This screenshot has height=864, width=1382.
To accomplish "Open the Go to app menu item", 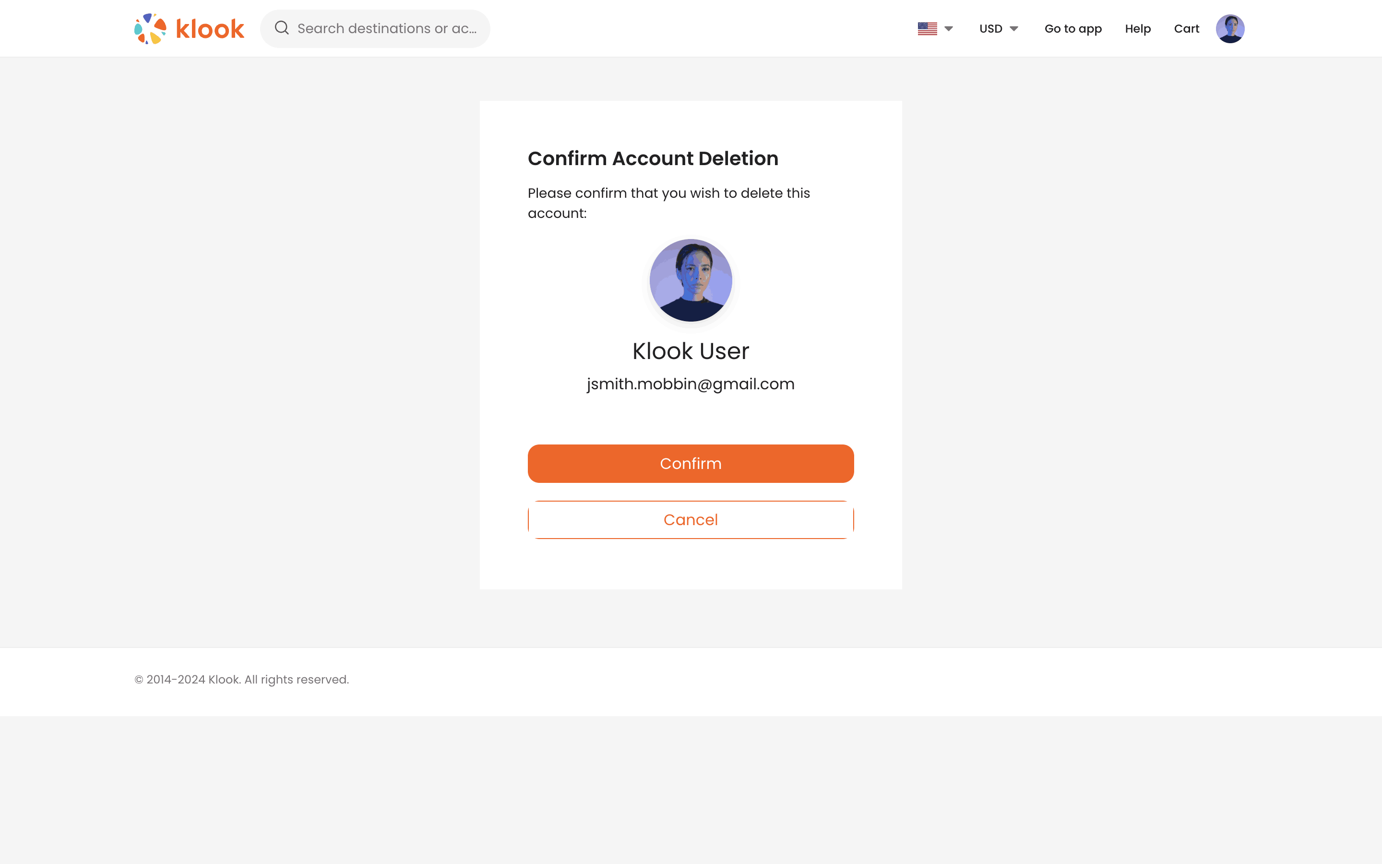I will 1072,29.
